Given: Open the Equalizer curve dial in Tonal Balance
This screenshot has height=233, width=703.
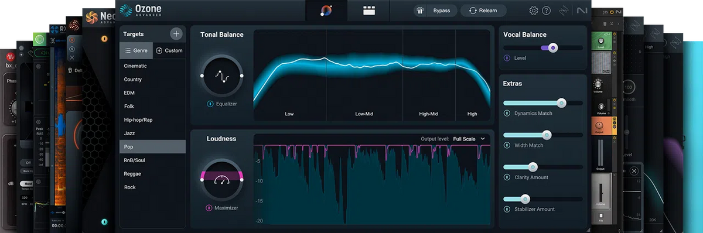Looking at the screenshot, I should click(223, 76).
